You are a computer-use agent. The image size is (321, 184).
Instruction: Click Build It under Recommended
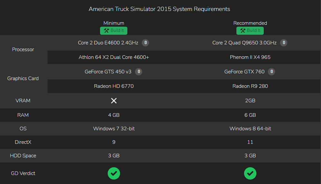pos(250,31)
